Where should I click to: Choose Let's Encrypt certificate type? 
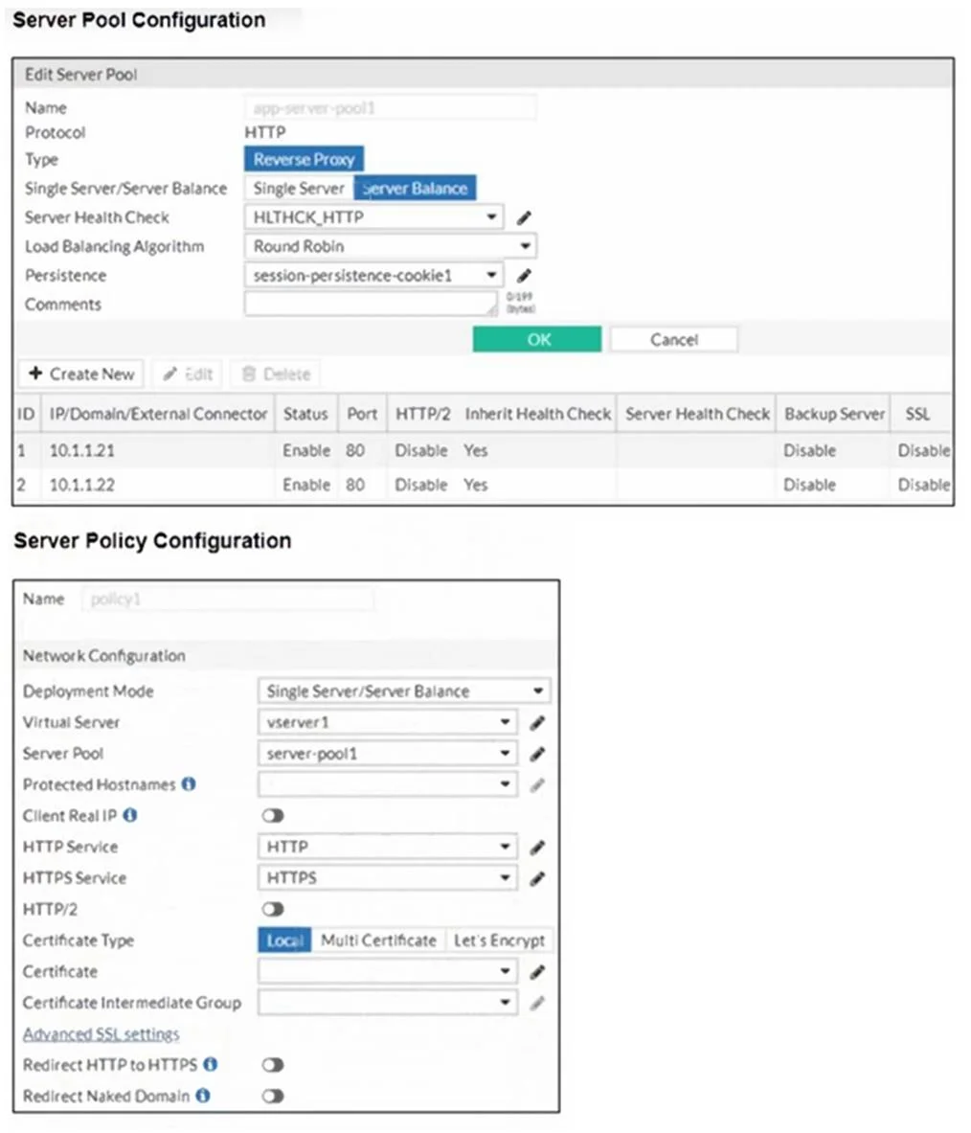(x=499, y=940)
